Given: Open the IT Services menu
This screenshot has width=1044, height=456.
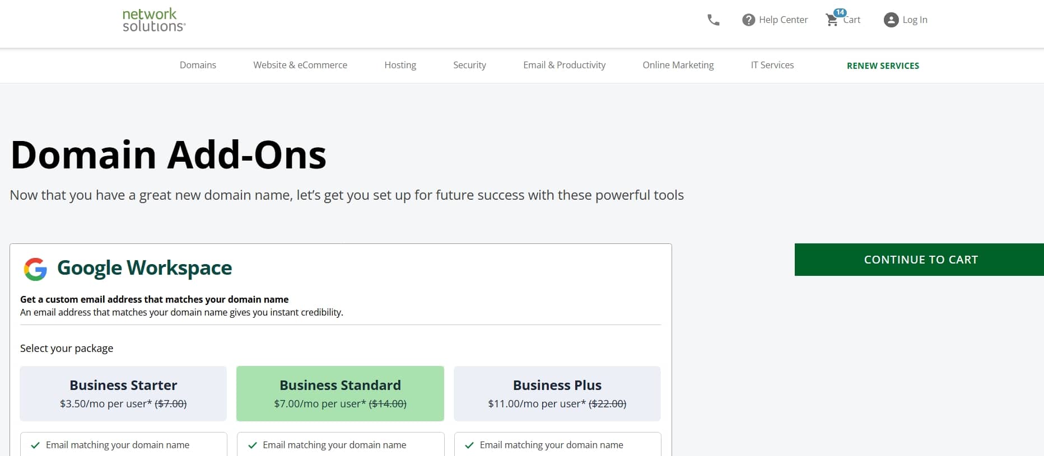Looking at the screenshot, I should pos(772,65).
